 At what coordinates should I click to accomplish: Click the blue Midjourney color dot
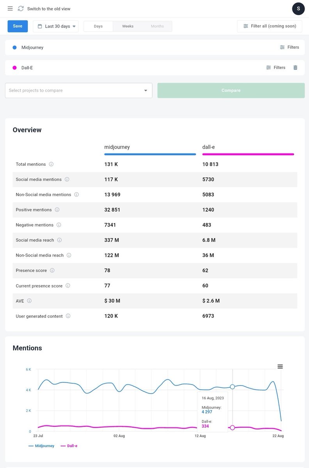pyautogui.click(x=15, y=47)
